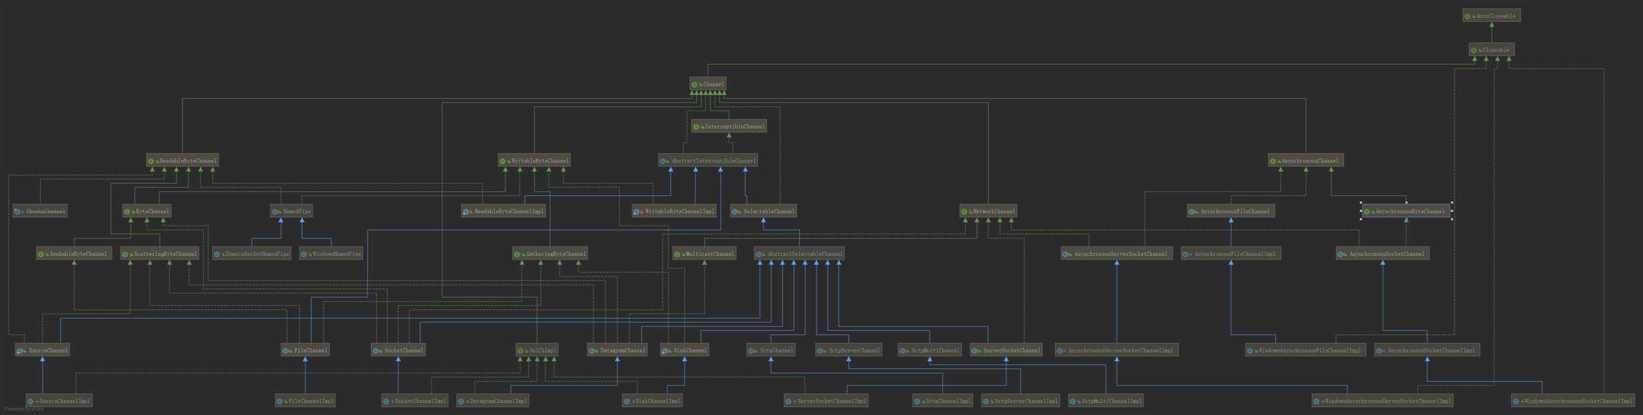Image resolution: width=1643 pixels, height=415 pixels.
Task: Click the ReadableByteChannelImpl class icon
Action: 466,212
